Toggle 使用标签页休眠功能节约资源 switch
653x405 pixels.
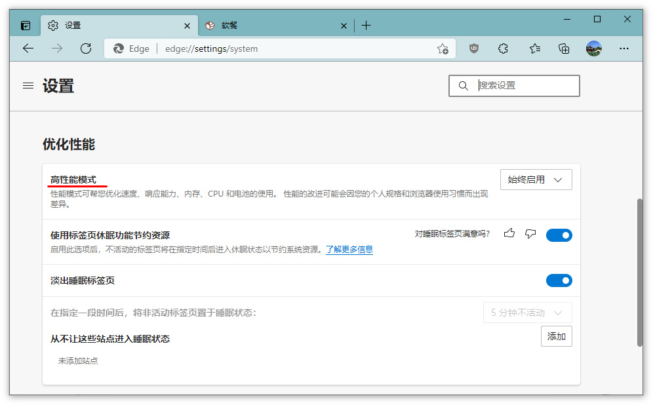559,235
